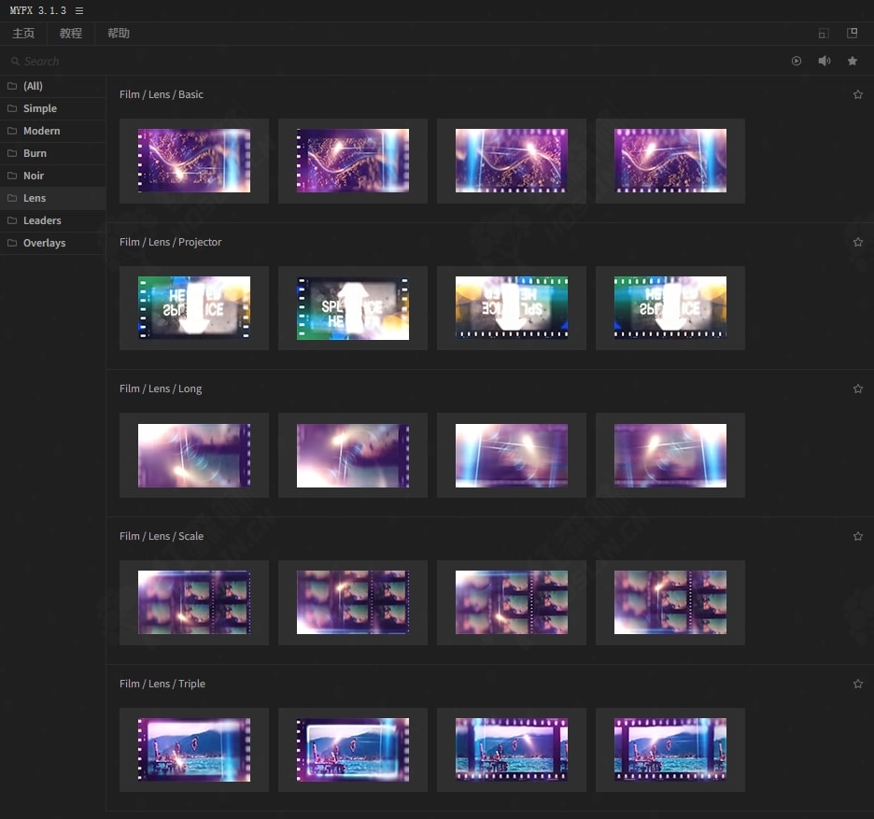
Task: Select first thumbnail in Lens / Triple
Action: (194, 750)
